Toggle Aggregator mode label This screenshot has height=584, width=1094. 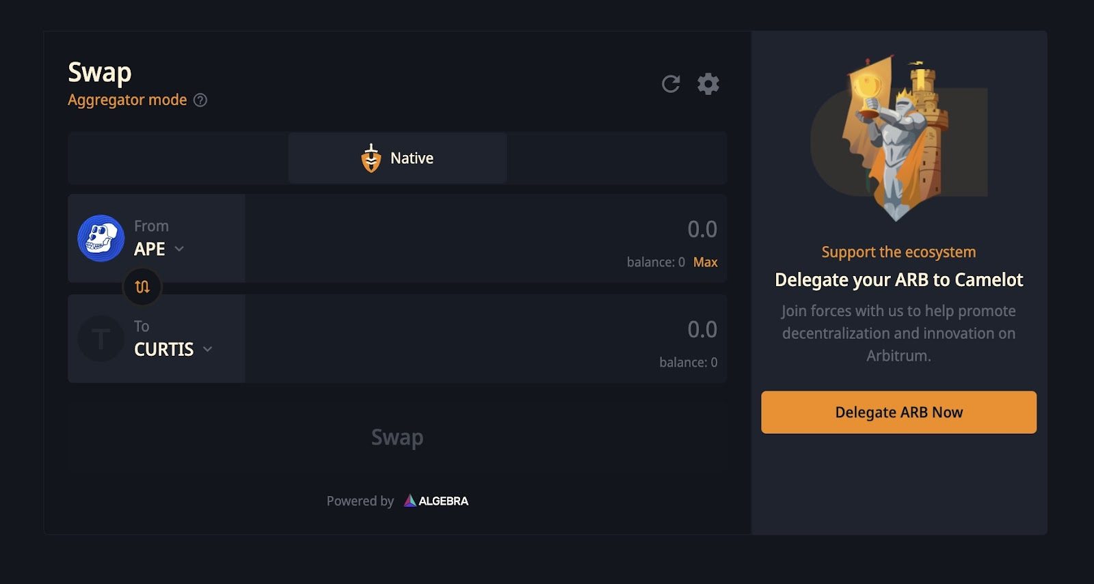[x=127, y=100]
